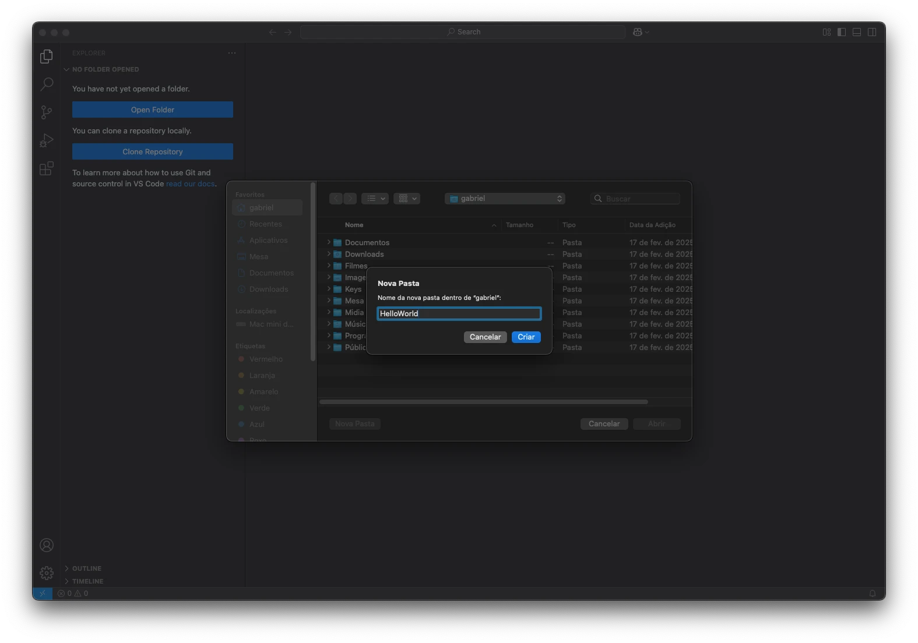Viewport: 918px width, 643px height.
Task: Expand the Outline section
Action: tap(86, 568)
